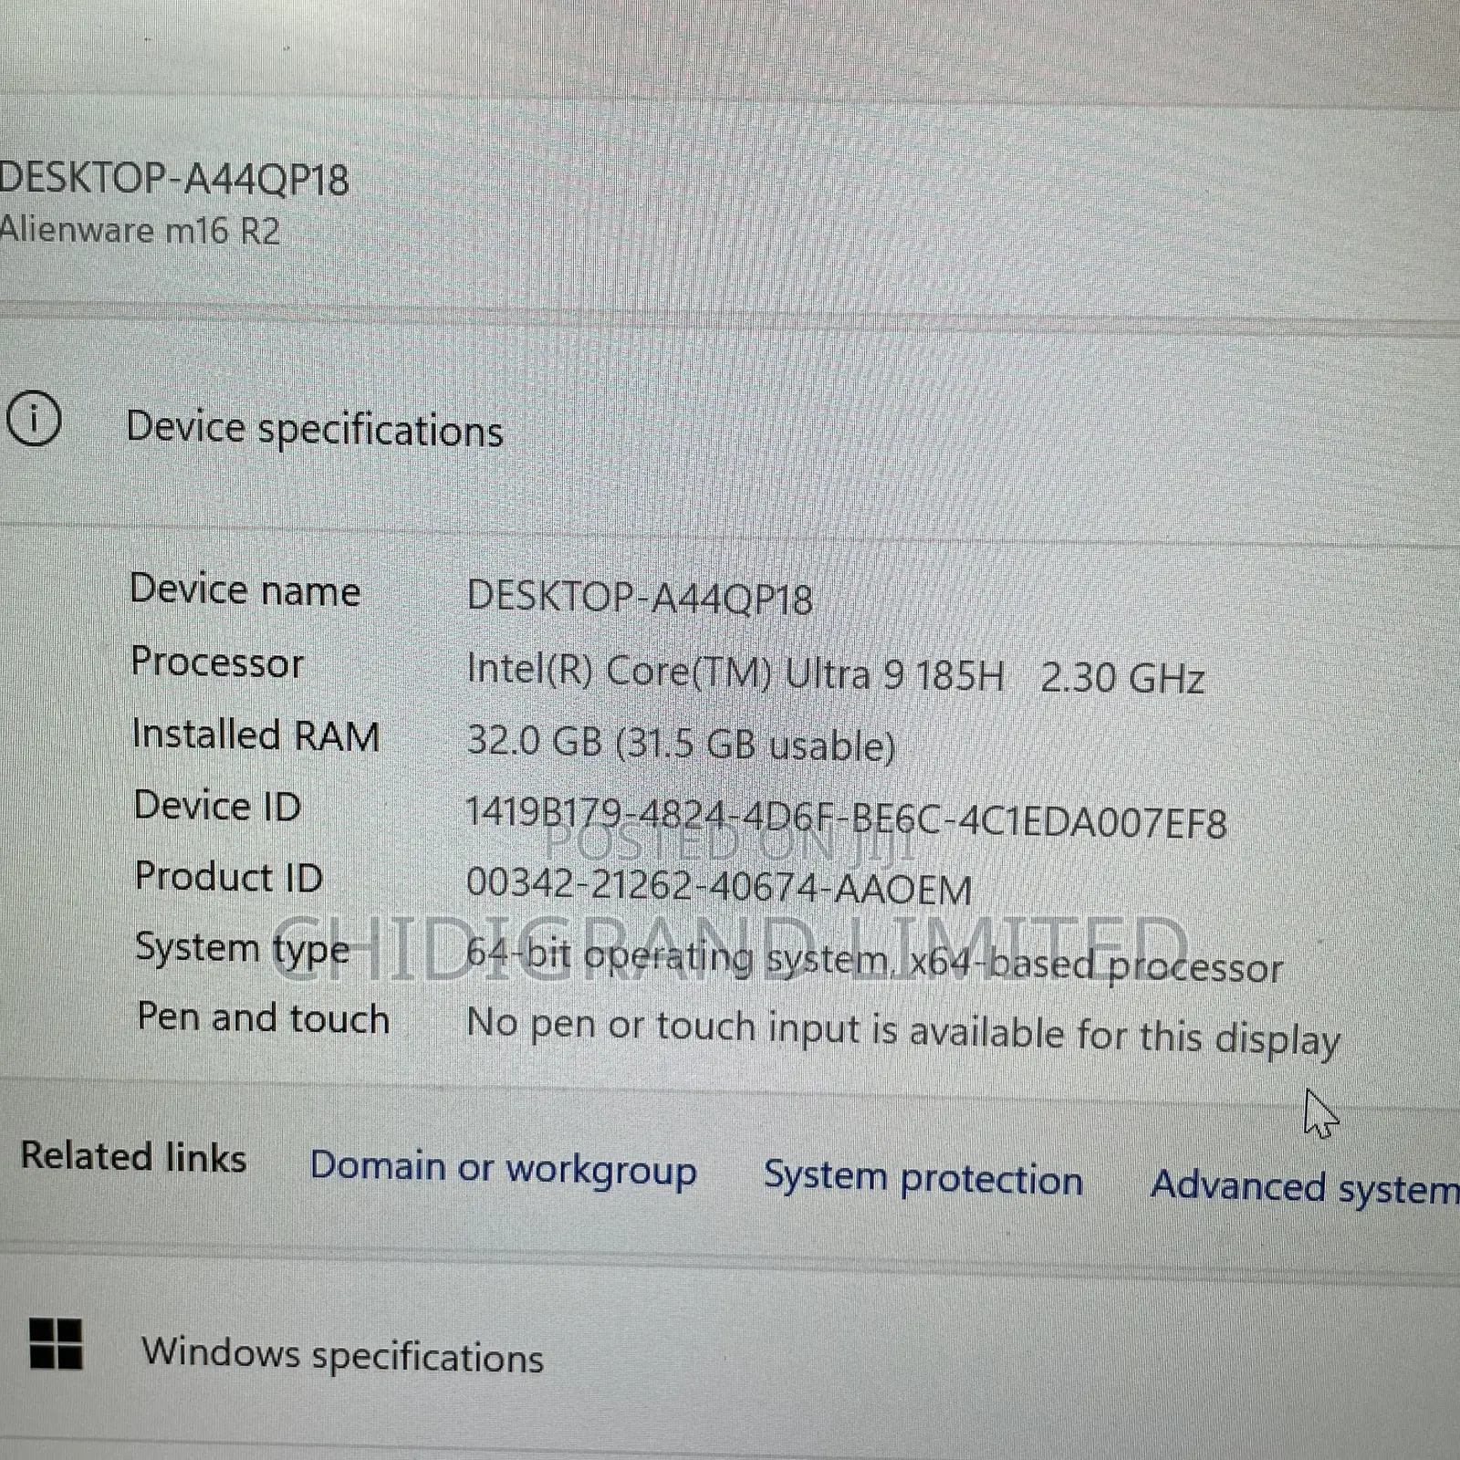Select Device name value DESKTOP-A44QP18
1460x1460 pixels.
[639, 599]
